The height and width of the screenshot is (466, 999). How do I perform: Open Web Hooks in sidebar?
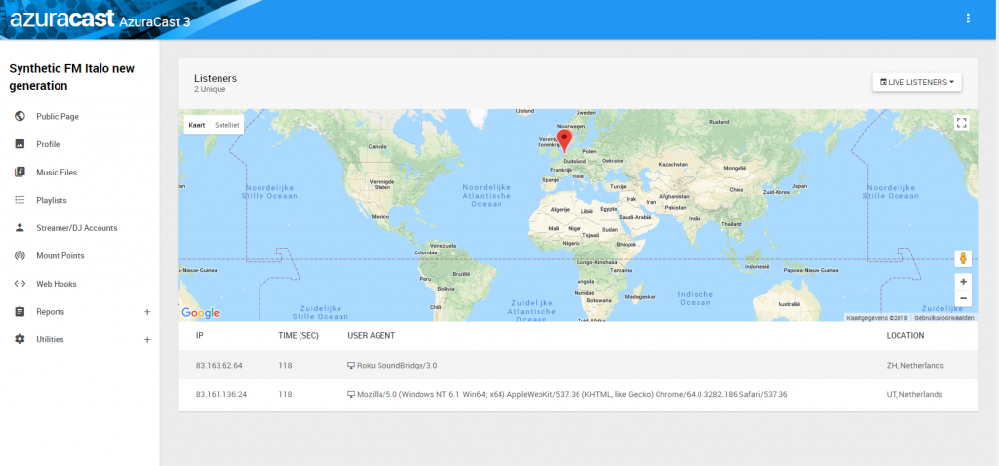point(56,284)
